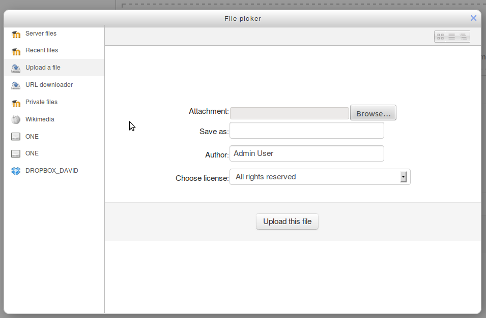Click the DROPBOX_DAVID Dropbox icon
The height and width of the screenshot is (318, 486).
click(x=16, y=171)
